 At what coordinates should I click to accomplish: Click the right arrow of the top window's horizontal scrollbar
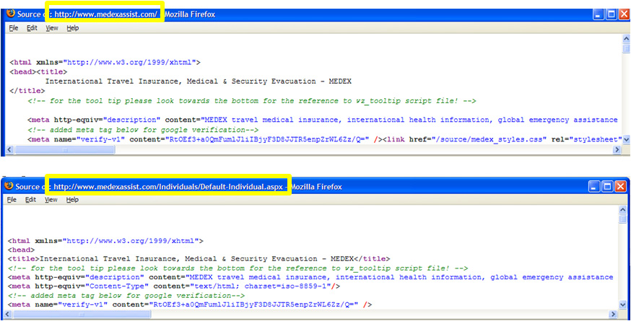[x=616, y=149]
